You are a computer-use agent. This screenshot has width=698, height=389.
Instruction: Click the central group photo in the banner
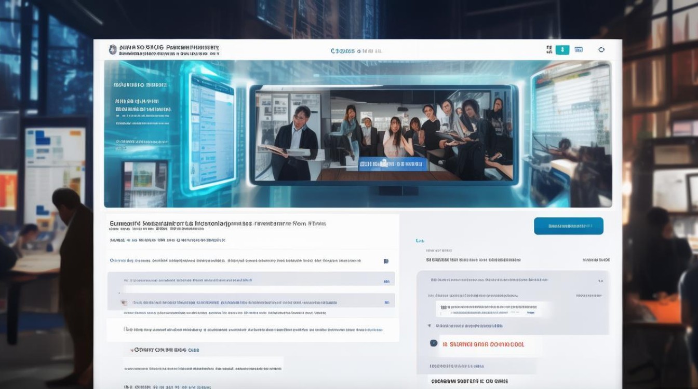(383, 135)
